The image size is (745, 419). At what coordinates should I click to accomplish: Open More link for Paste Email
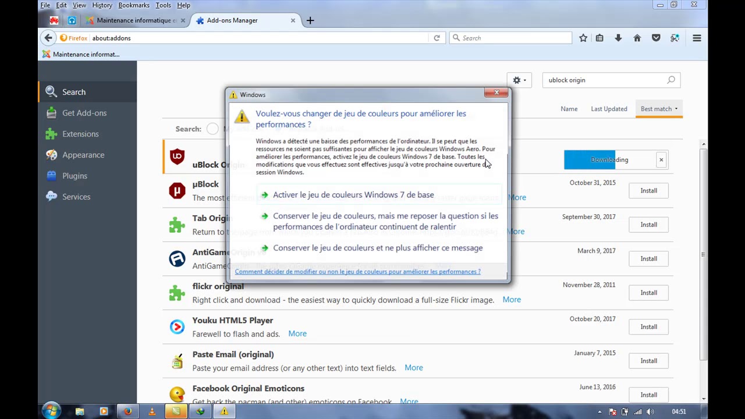point(414,368)
